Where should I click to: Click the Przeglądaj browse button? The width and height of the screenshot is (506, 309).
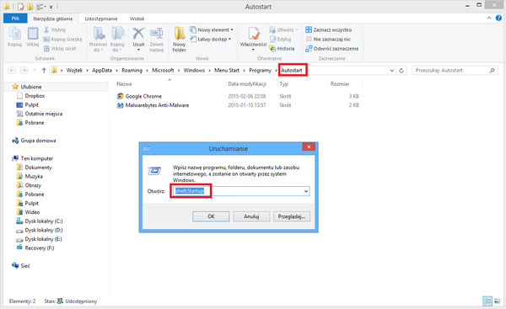(x=292, y=216)
